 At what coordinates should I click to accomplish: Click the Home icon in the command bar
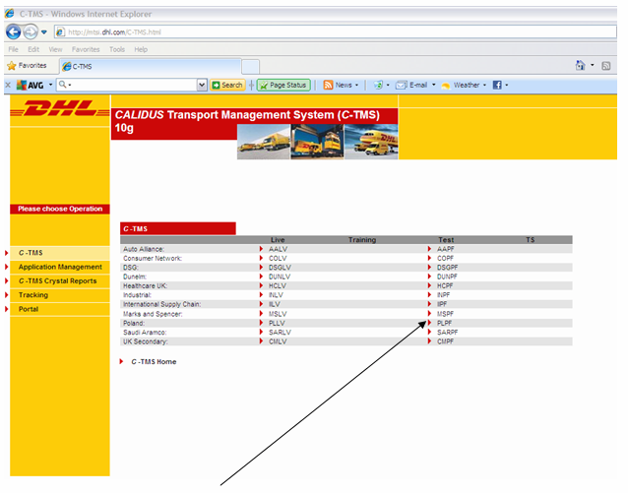(581, 65)
